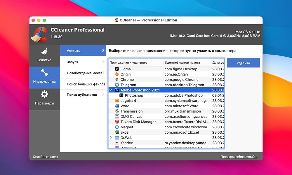The image size is (292, 175).
Task: Open the Онлайн-справка link
Action: [45, 157]
